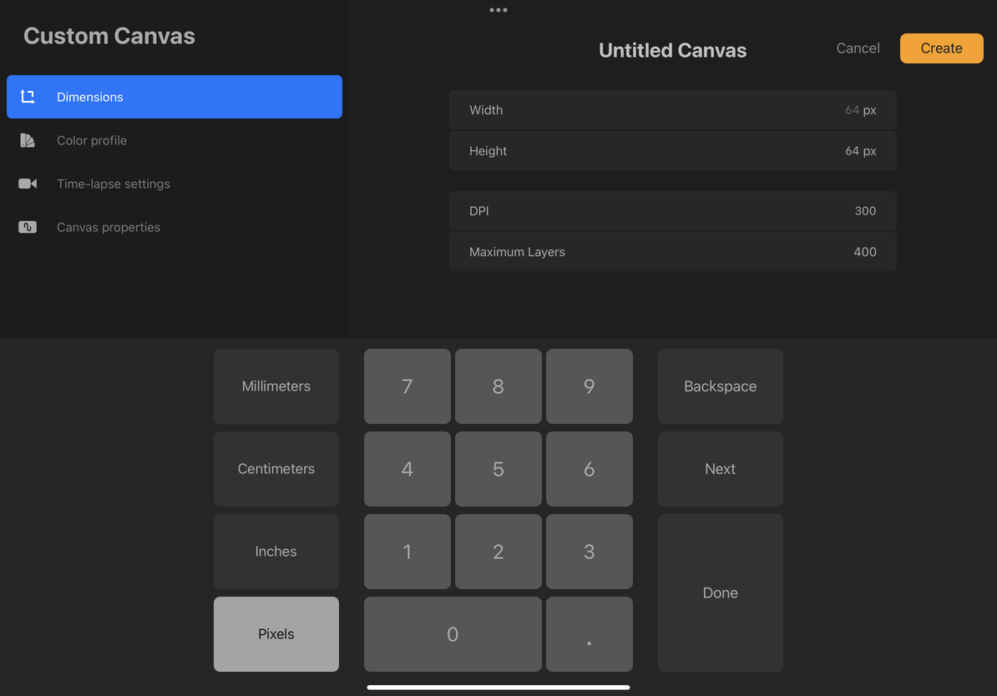This screenshot has height=696, width=997.
Task: Select Inches as the unit
Action: [x=276, y=551]
